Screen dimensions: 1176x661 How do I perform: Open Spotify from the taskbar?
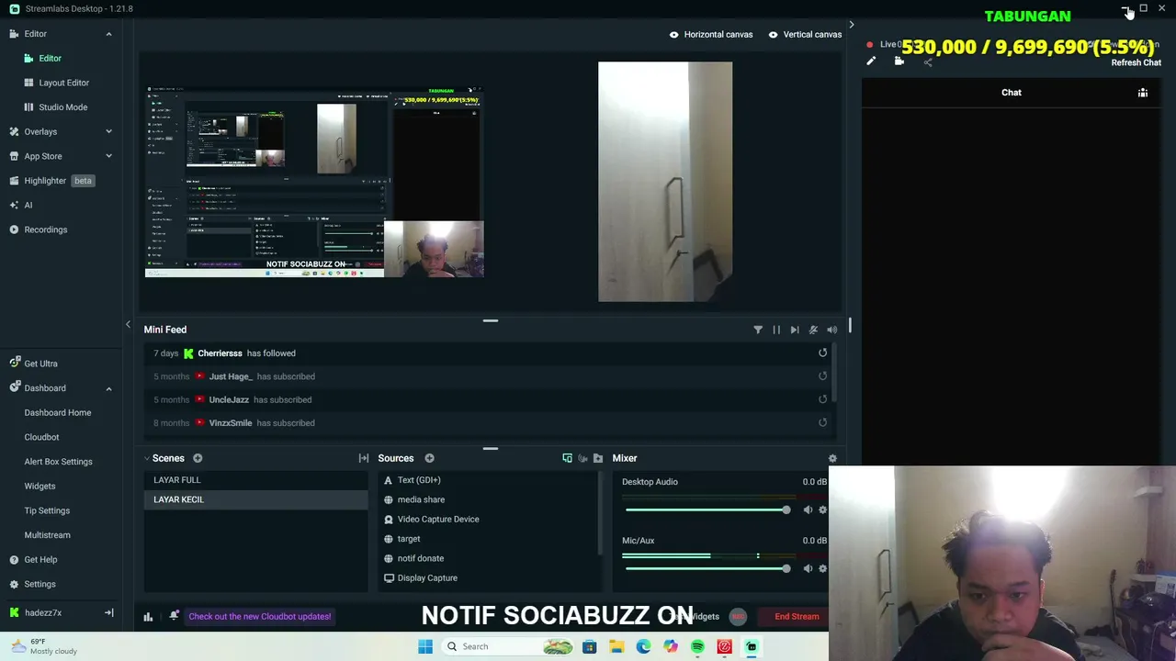click(697, 646)
